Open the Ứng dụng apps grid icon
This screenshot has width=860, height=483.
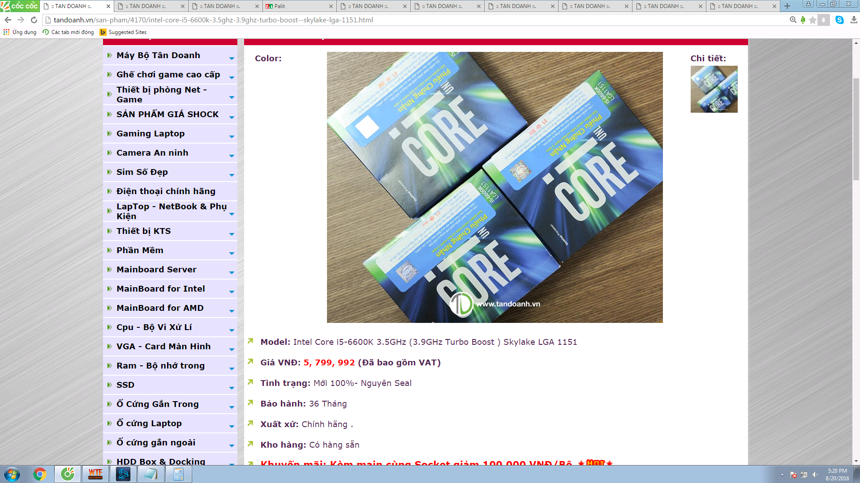[x=6, y=32]
